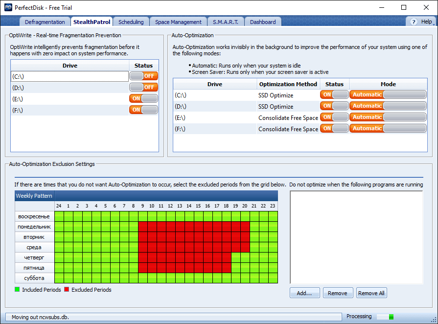
Task: Click the Mode column header
Action: point(388,84)
